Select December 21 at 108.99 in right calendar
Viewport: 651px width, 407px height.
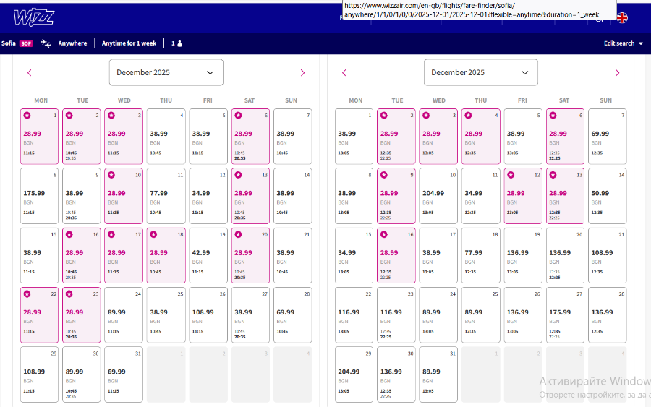coord(608,256)
